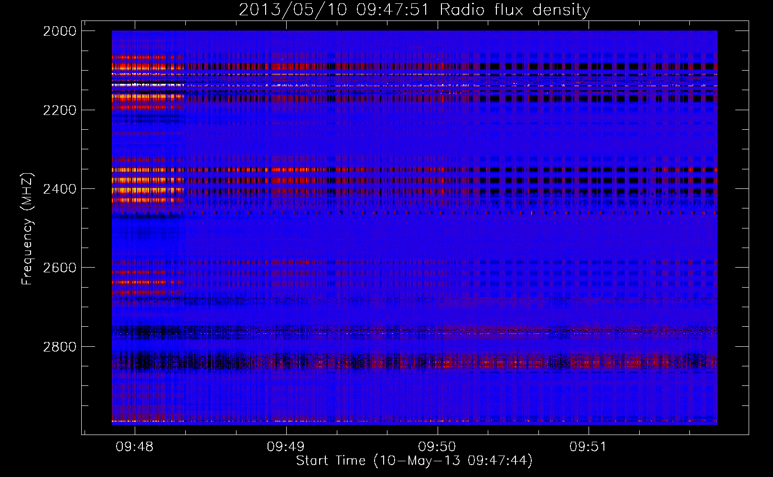The width and height of the screenshot is (773, 477).
Task: Select the 2800 frequency tick label
Action: coord(60,347)
